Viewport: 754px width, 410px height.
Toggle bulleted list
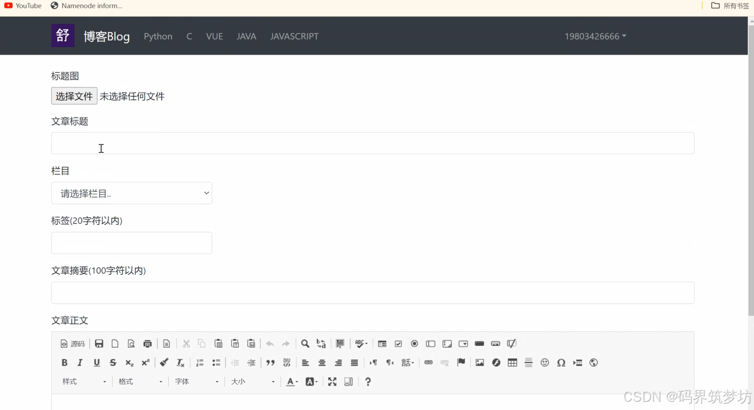click(216, 363)
